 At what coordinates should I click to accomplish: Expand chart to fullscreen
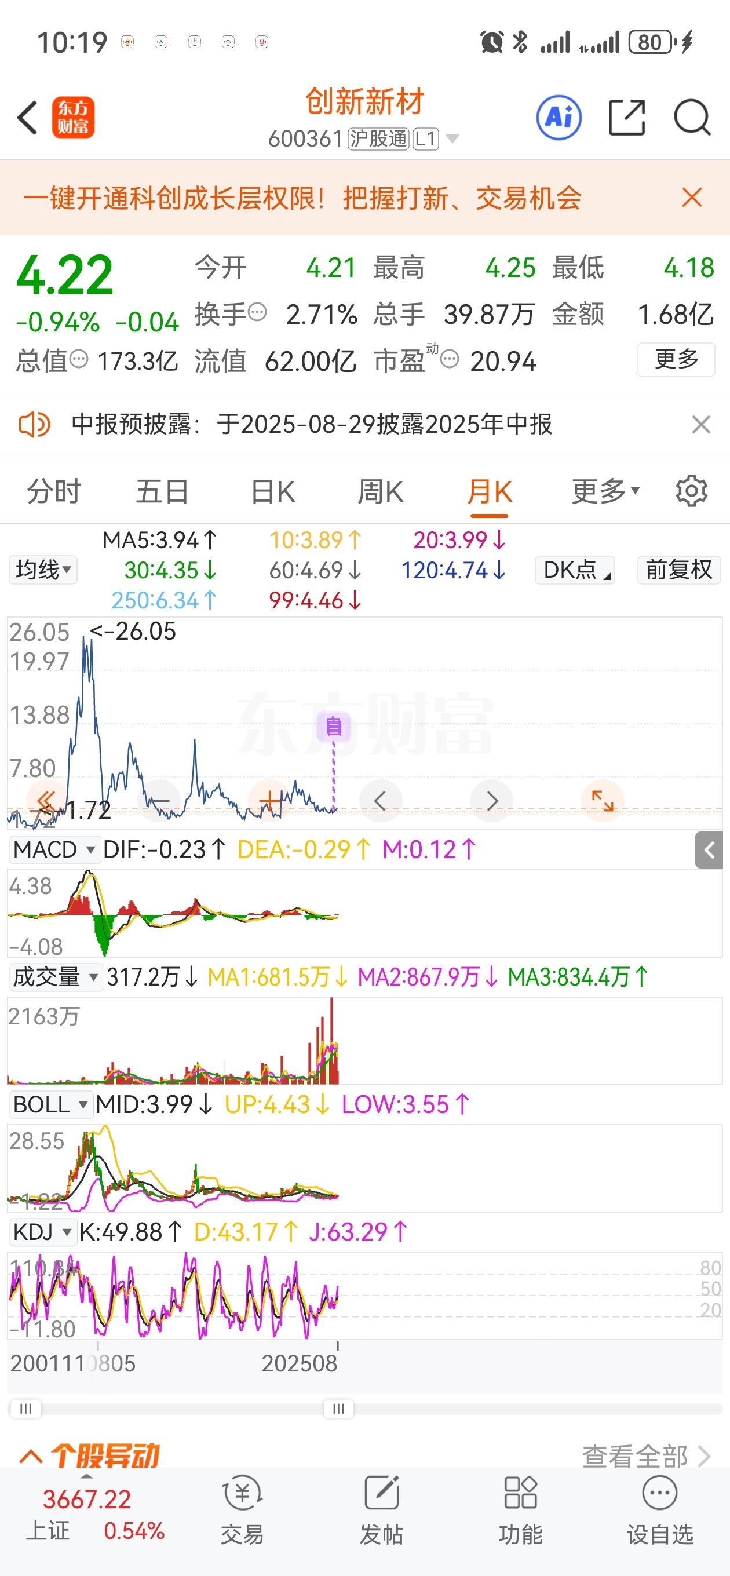602,800
